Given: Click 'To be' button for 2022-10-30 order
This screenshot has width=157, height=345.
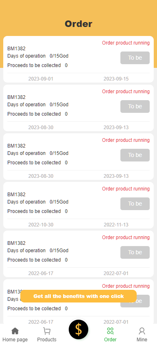Looking at the screenshot, I should pos(135,204).
